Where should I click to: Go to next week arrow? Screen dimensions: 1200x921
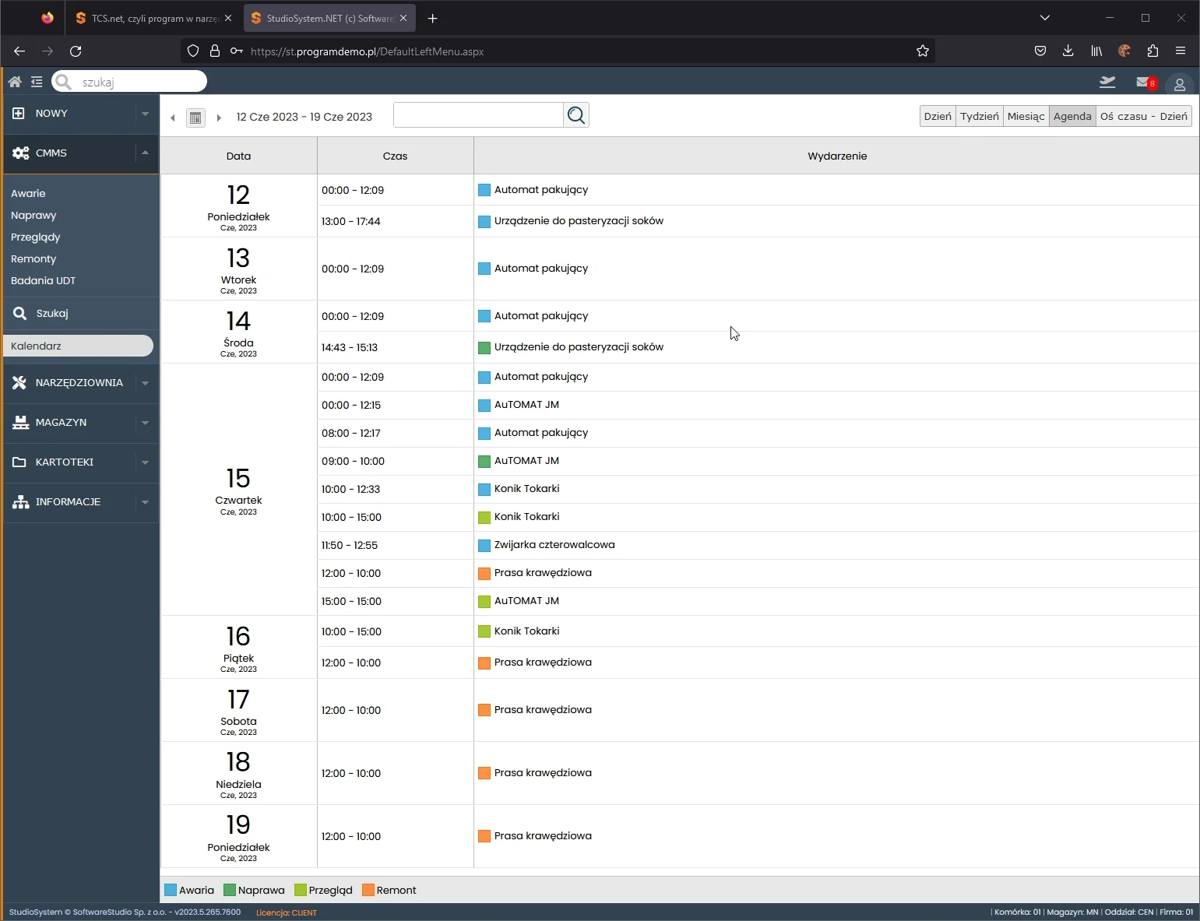[x=219, y=118]
